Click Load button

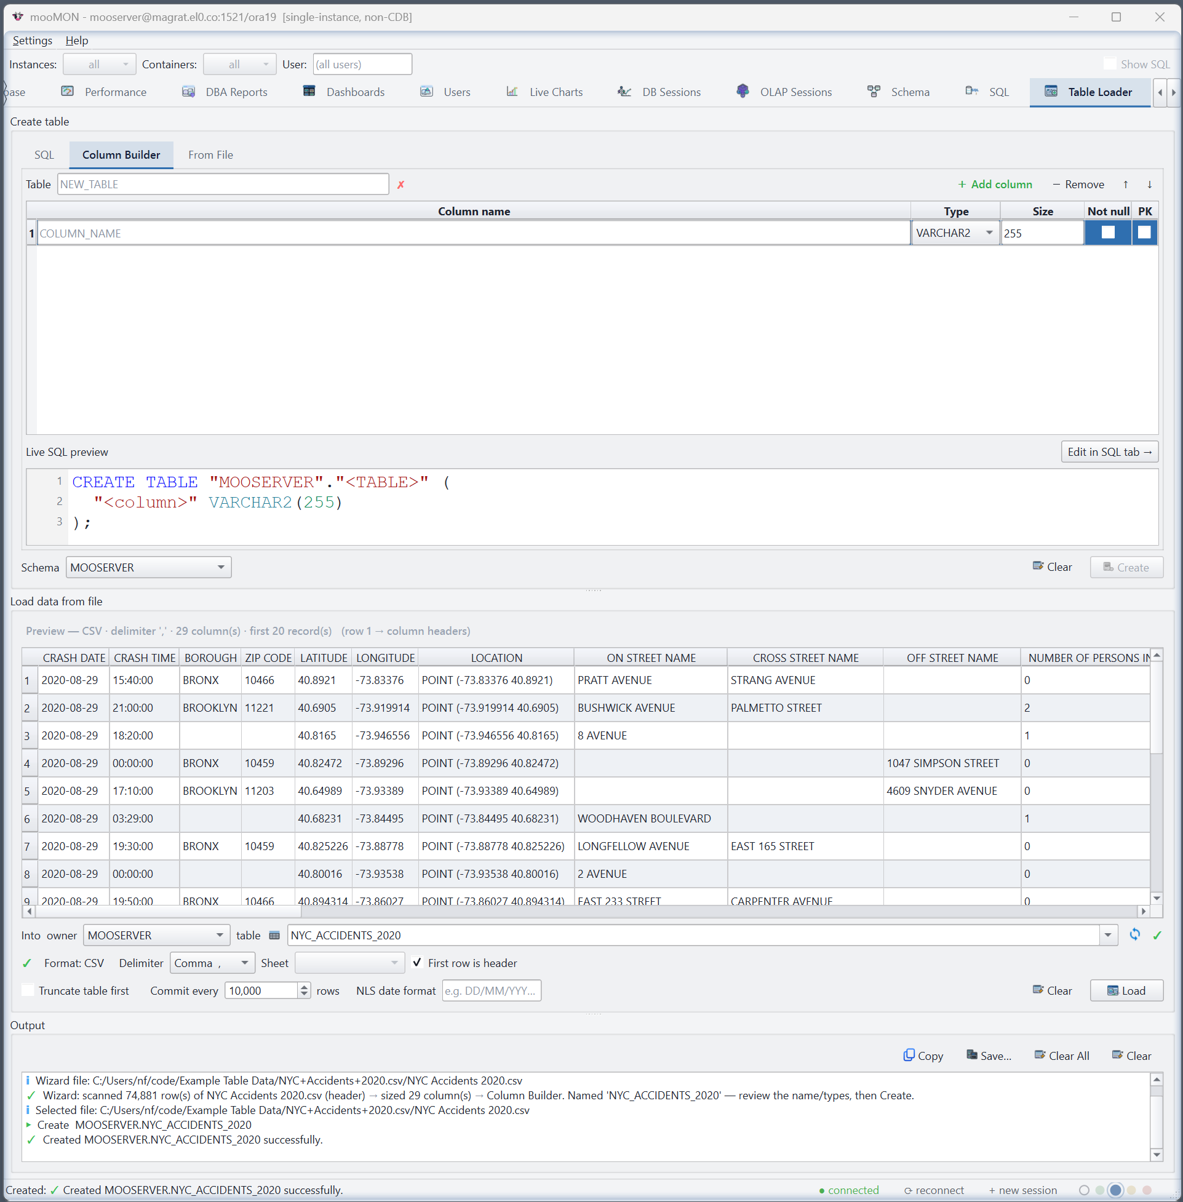point(1126,990)
